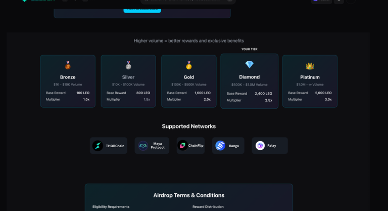Click the Supported Networks heading
The height and width of the screenshot is (211, 388).
(x=189, y=126)
